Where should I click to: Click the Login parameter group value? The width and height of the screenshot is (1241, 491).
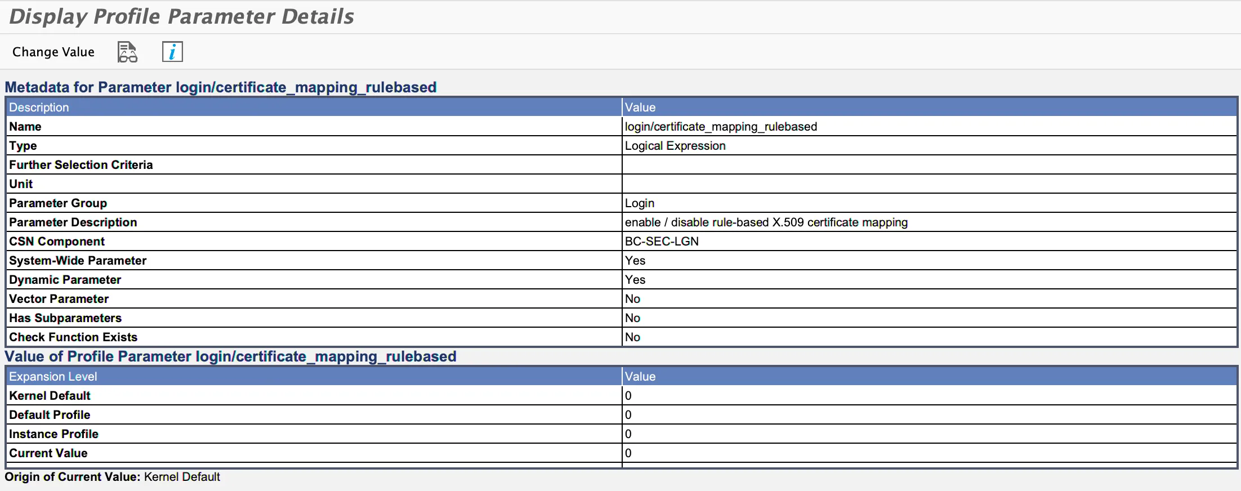point(640,203)
